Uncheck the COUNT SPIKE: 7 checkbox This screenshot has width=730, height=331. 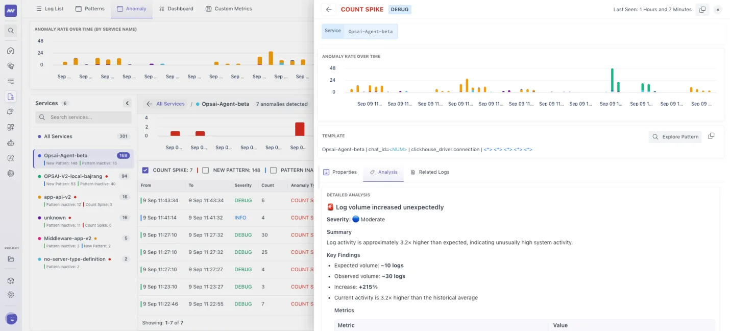pos(145,170)
